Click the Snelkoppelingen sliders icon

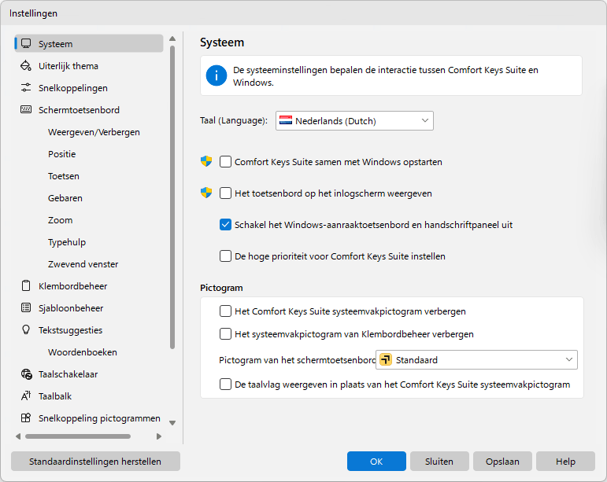(26, 88)
